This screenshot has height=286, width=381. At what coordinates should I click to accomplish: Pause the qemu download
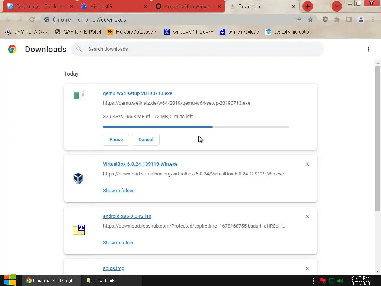(116, 140)
